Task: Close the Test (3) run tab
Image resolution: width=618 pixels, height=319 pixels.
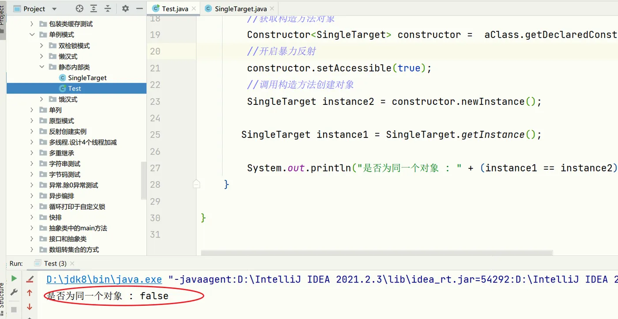Action: click(x=72, y=263)
